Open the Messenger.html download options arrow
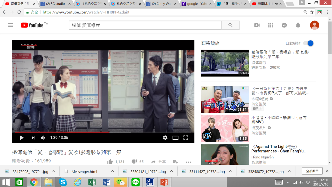 (113, 171)
